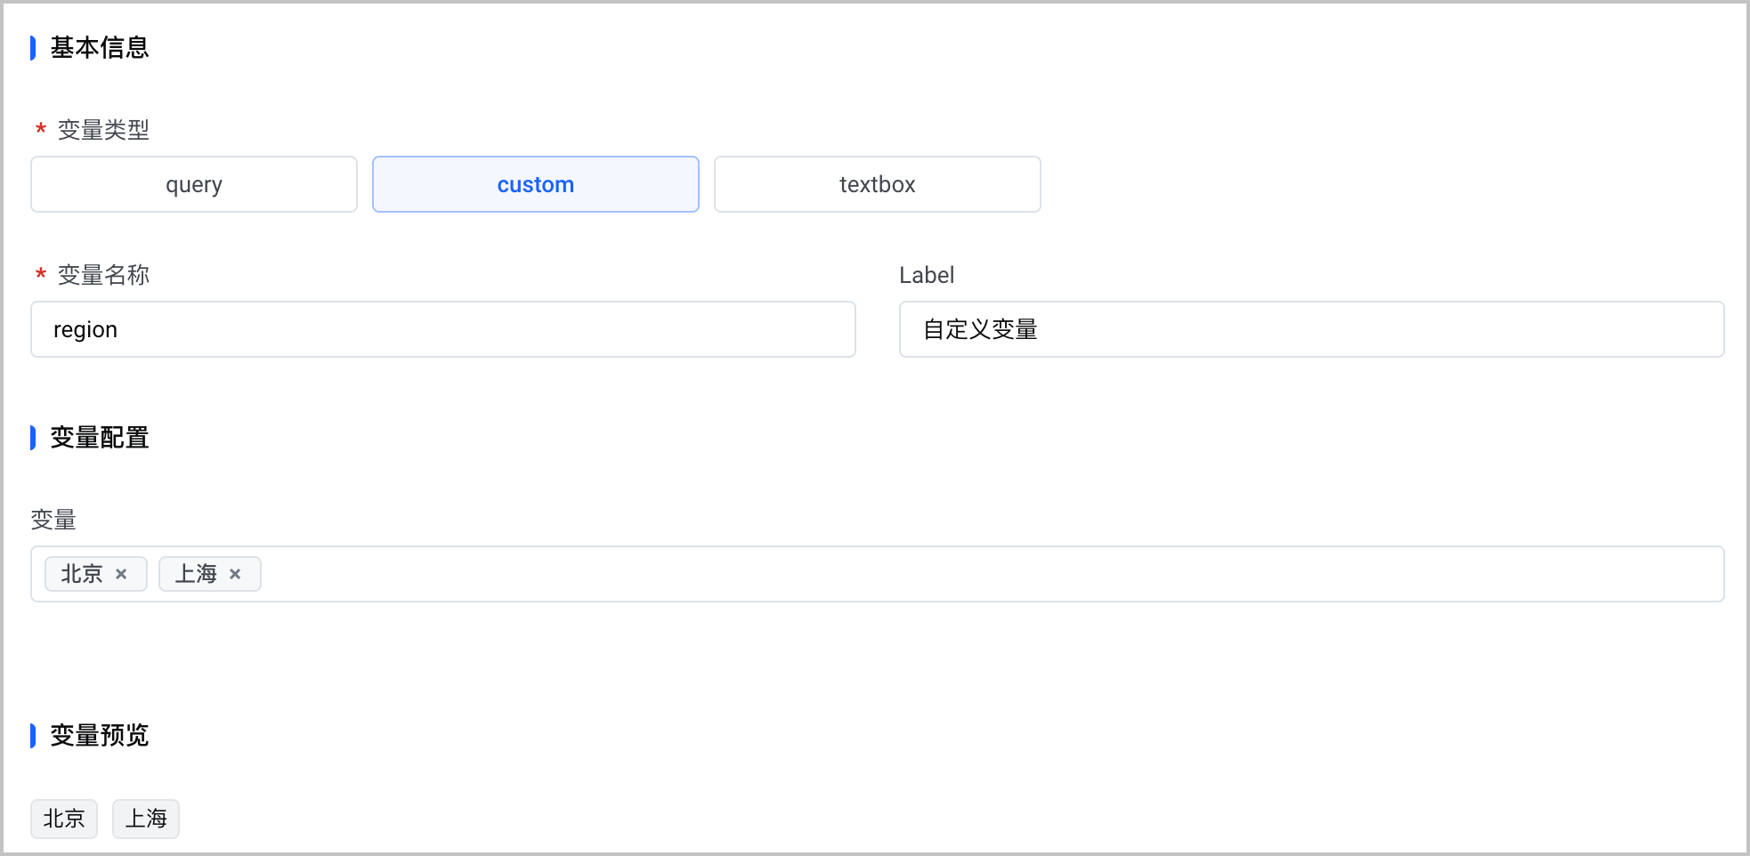Click the Label input field with 自定义变量
1750x856 pixels.
tap(1312, 329)
